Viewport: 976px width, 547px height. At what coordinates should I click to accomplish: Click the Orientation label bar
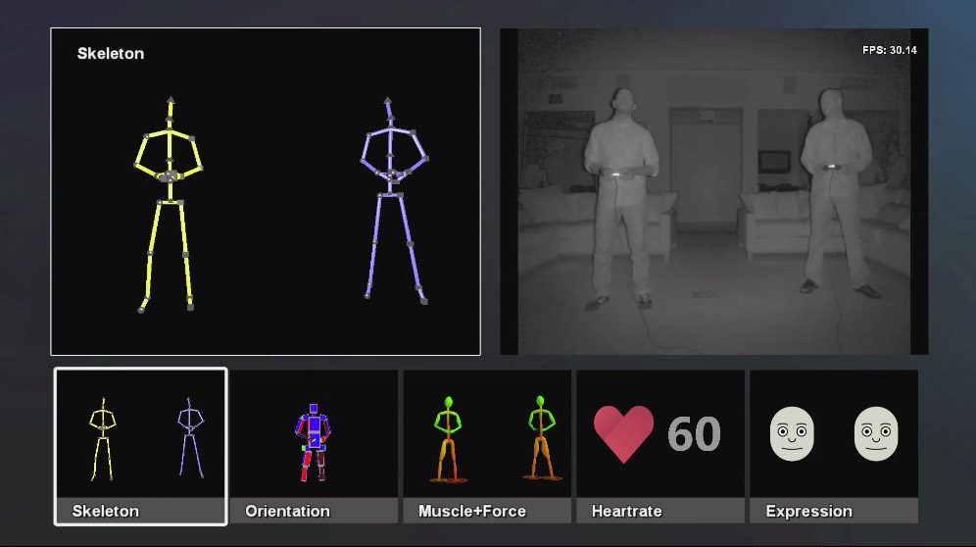[x=314, y=511]
